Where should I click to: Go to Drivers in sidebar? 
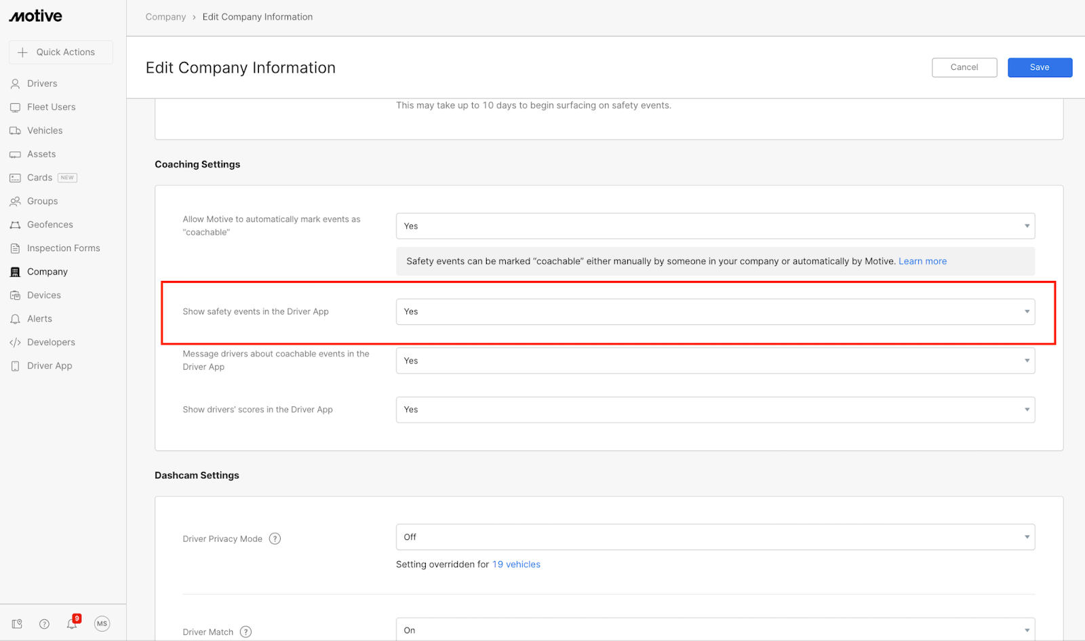point(42,83)
